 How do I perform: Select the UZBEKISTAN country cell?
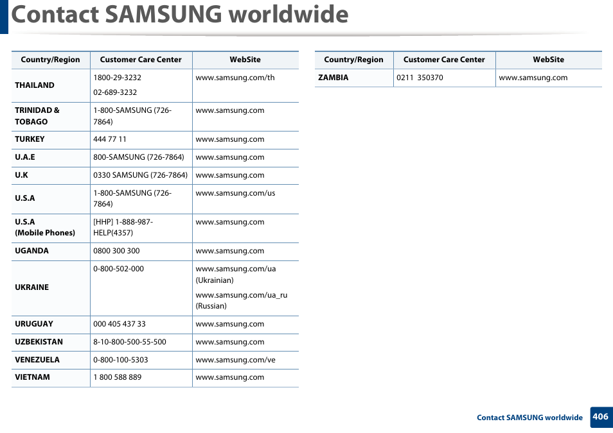pyautogui.click(x=51, y=343)
